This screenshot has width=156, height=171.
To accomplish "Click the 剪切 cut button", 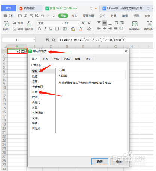I will (18, 23).
